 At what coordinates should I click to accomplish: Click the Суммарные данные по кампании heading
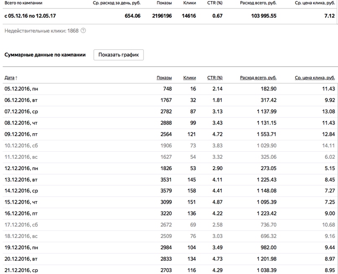click(45, 55)
